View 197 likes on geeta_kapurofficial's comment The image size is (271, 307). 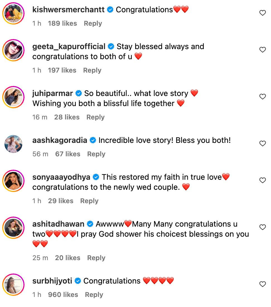pos(62,70)
